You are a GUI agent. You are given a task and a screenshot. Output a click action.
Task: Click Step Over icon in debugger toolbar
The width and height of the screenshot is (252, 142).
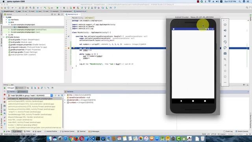coord(32,88)
